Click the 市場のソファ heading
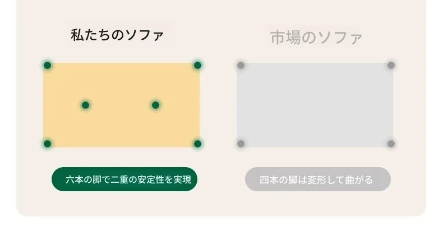443x249 pixels. 316,38
